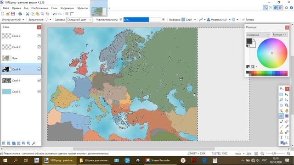Image resolution: width=294 pixels, height=165 pixels.
Task: Click the New file icon
Action: 3,14
